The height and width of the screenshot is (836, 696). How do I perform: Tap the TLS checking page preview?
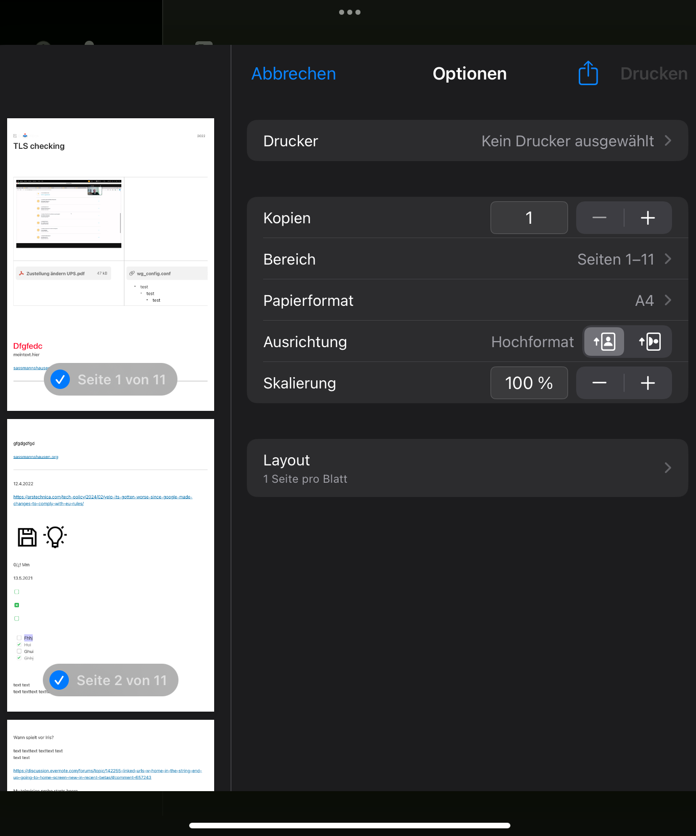111,265
